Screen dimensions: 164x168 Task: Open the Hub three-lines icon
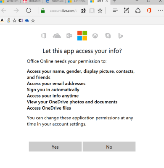click(x=115, y=10)
